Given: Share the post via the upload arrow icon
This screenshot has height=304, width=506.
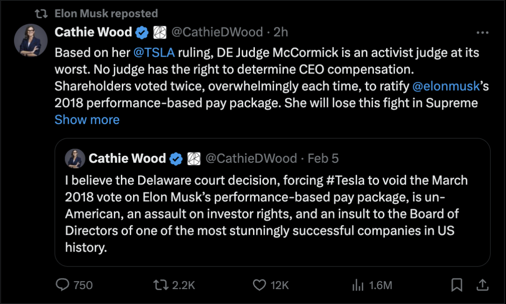Looking at the screenshot, I should pos(483,285).
